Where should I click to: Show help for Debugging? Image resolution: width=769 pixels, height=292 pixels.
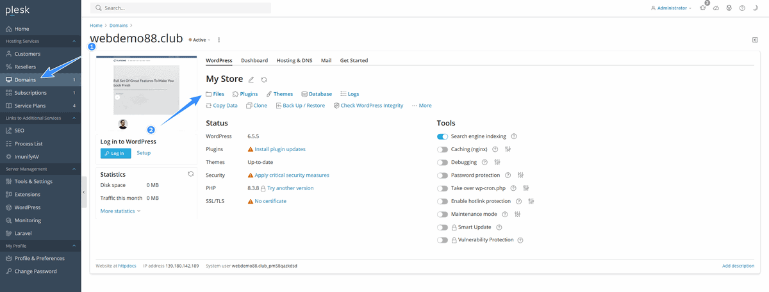click(484, 162)
